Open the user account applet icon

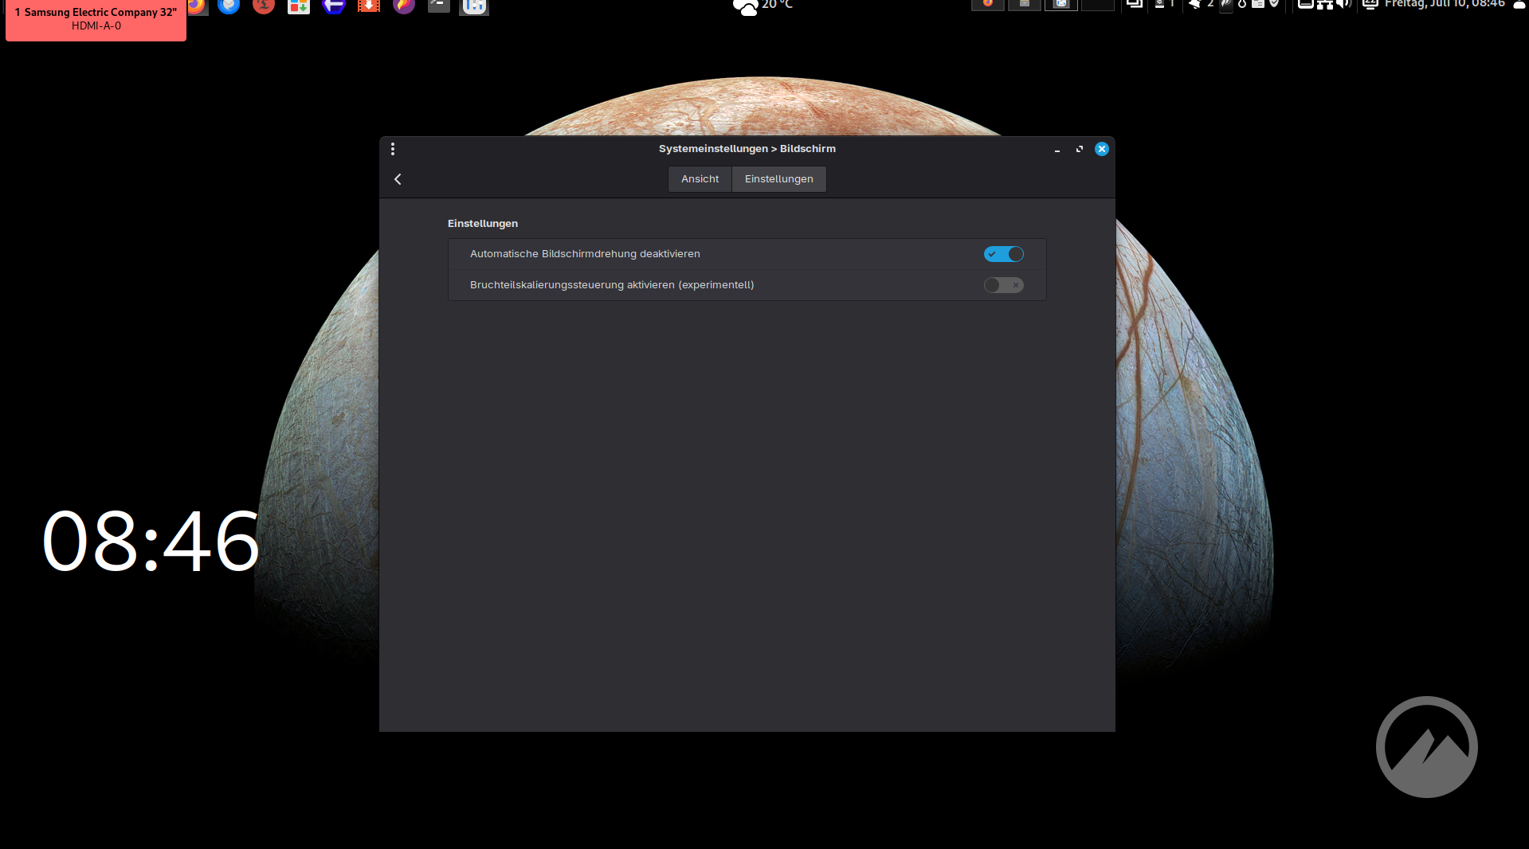click(1519, 5)
